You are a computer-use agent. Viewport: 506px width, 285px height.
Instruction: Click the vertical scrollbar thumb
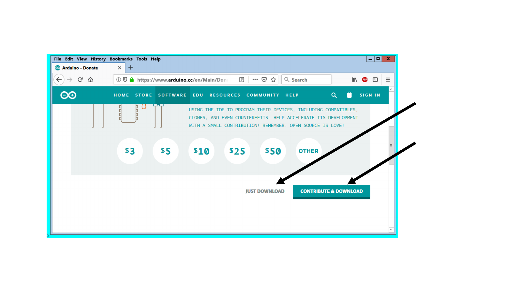coord(391,145)
